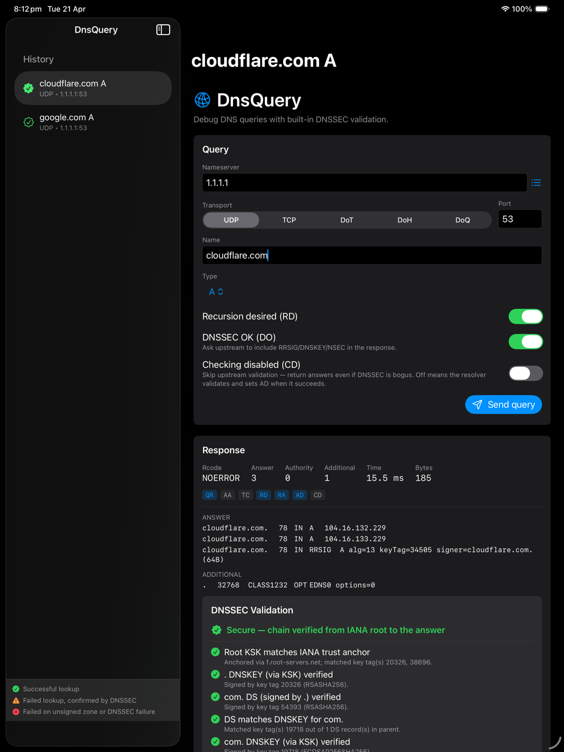This screenshot has width=564, height=752.
Task: Click the OPT EDNS0 additional record
Action: tap(288, 585)
